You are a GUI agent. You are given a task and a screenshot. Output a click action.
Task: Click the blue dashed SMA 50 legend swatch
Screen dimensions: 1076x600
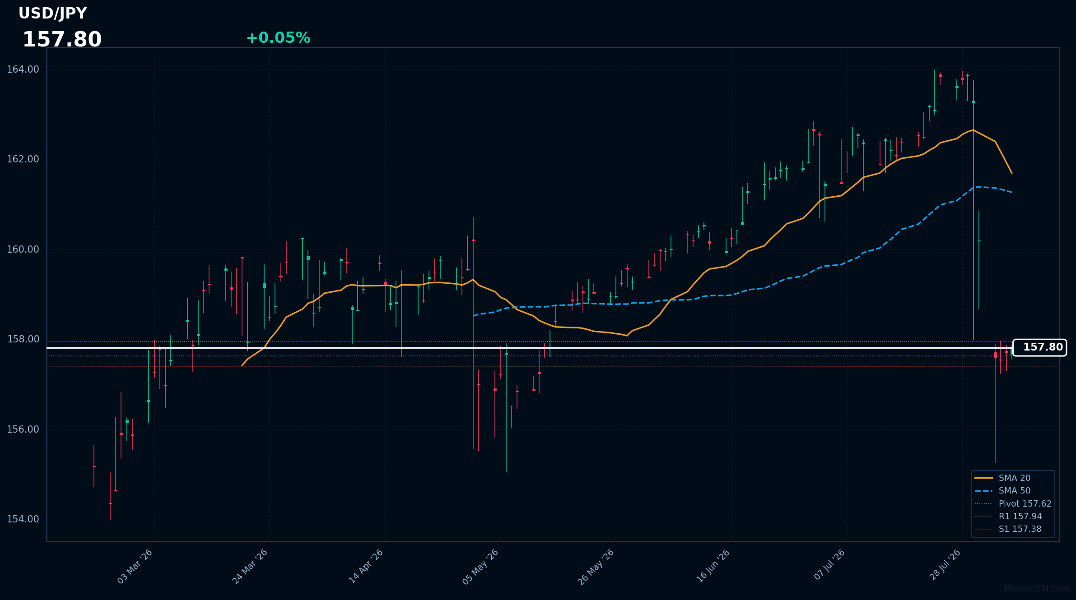tap(983, 490)
